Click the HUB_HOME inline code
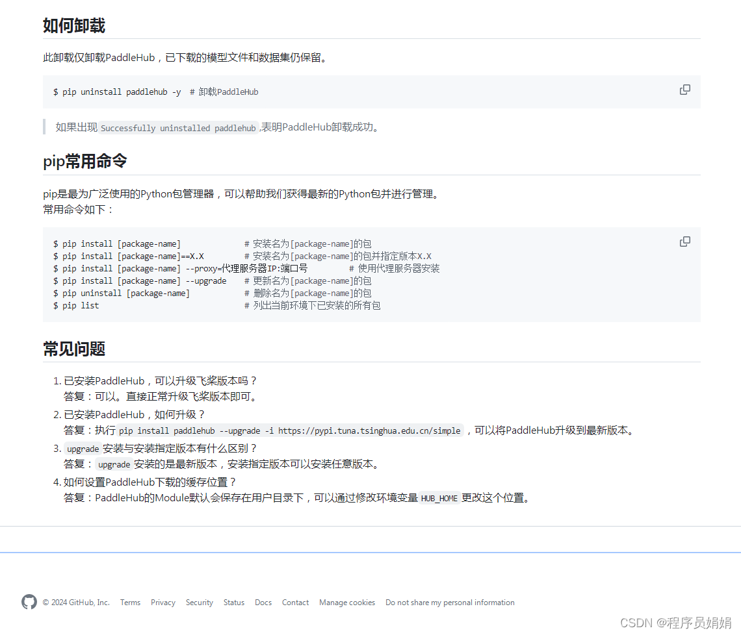 point(439,498)
